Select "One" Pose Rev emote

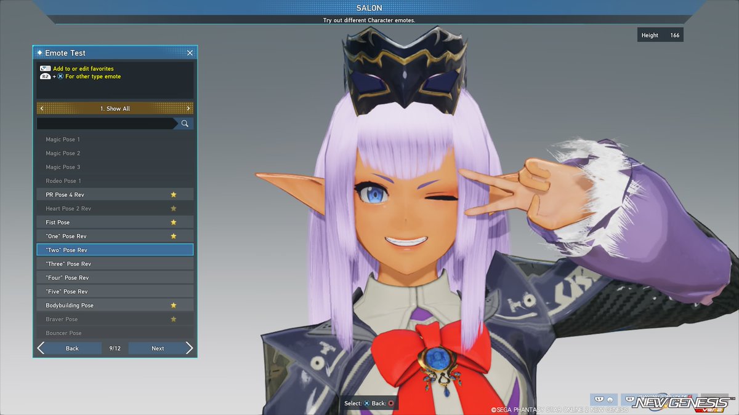coord(115,236)
